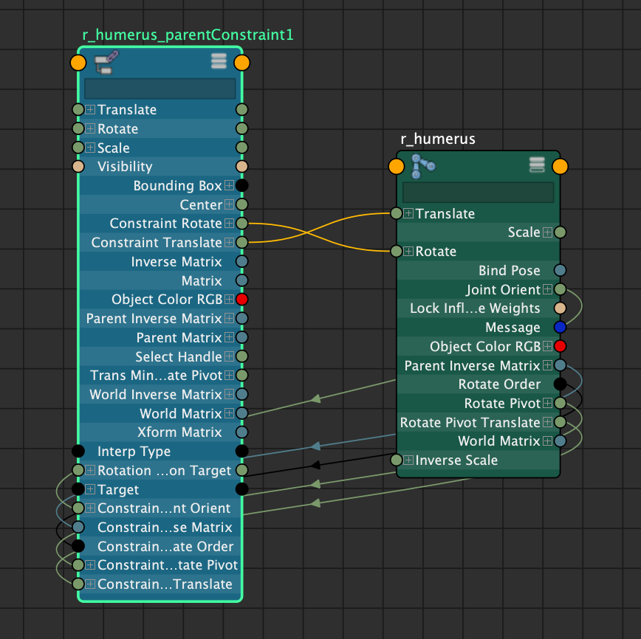Click Trans Min...ate Pivot attribute row
This screenshot has width=641, height=639.
[x=160, y=375]
